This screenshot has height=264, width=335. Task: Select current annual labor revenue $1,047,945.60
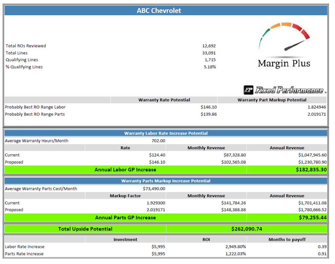pos(312,155)
